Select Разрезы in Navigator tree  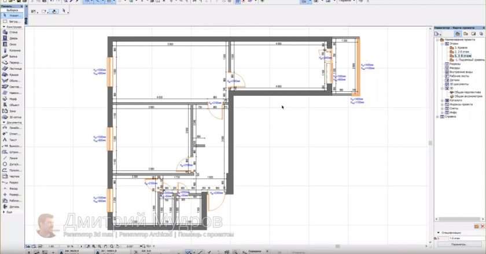tap(453, 64)
